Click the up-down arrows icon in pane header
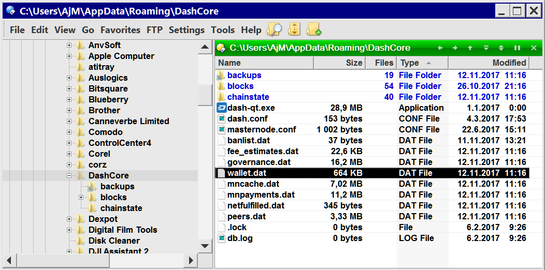Screen dimensions: 545x270 coord(501,48)
